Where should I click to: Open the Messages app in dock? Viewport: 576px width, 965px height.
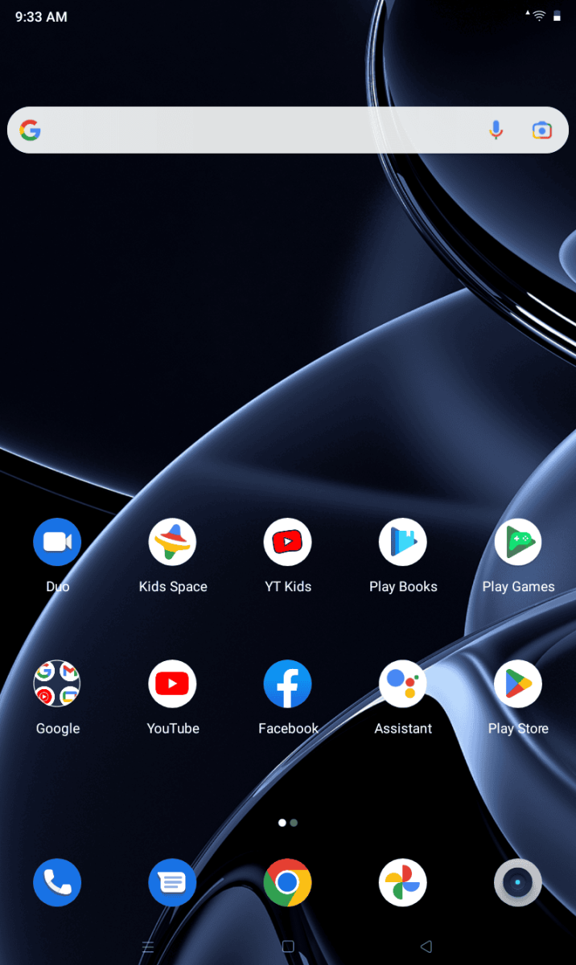pos(173,883)
